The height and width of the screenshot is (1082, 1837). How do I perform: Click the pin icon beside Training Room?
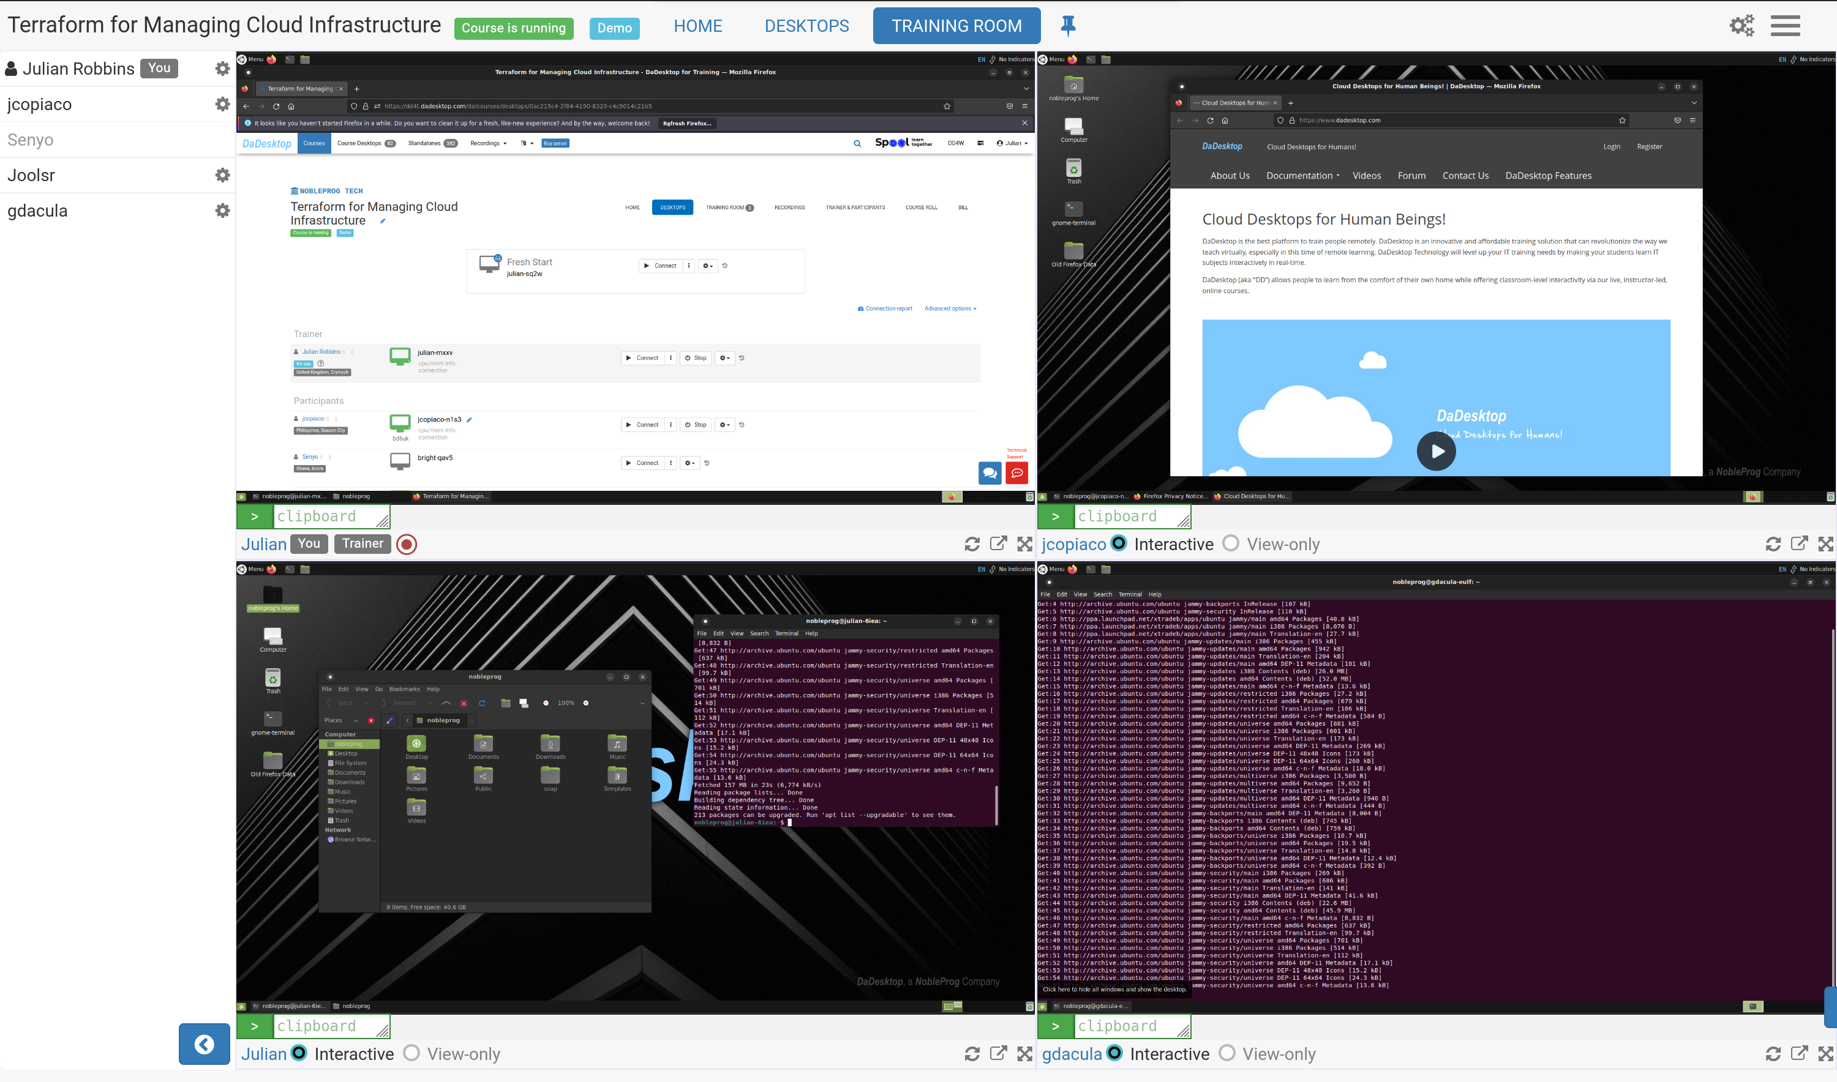[1067, 26]
